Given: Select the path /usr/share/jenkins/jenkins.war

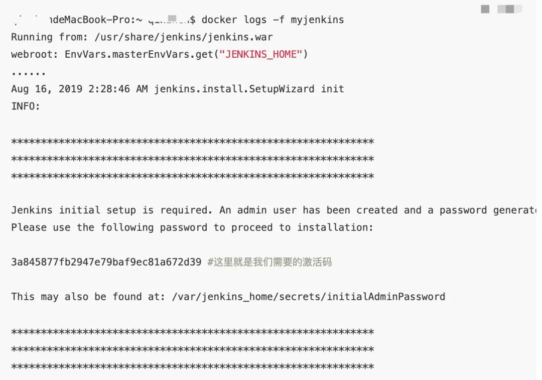Looking at the screenshot, I should [184, 37].
